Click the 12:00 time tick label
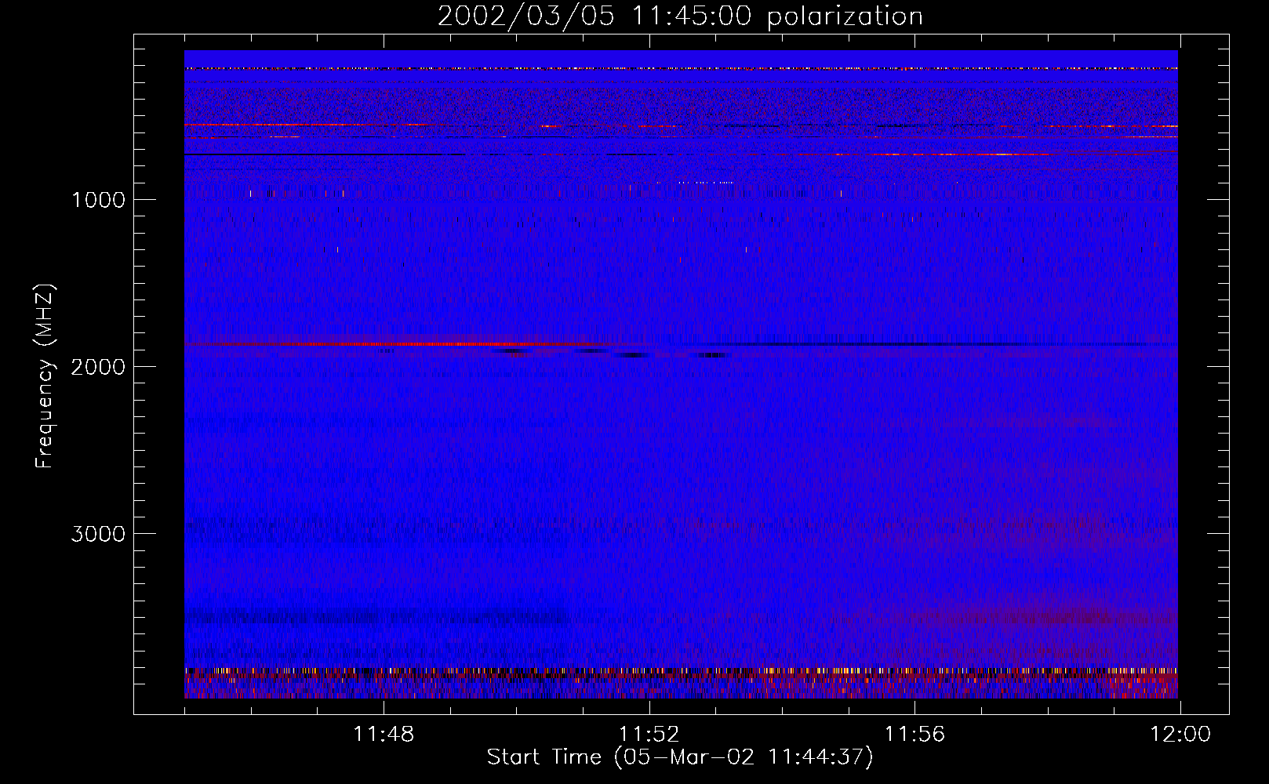1269x784 pixels. [1180, 735]
